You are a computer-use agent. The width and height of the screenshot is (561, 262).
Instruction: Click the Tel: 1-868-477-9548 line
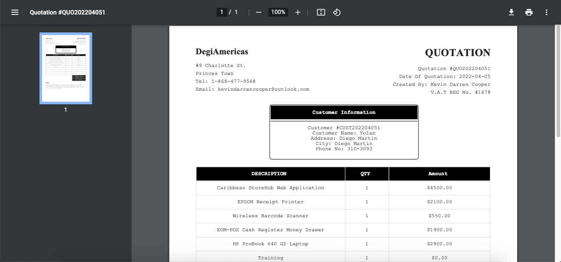(x=225, y=81)
